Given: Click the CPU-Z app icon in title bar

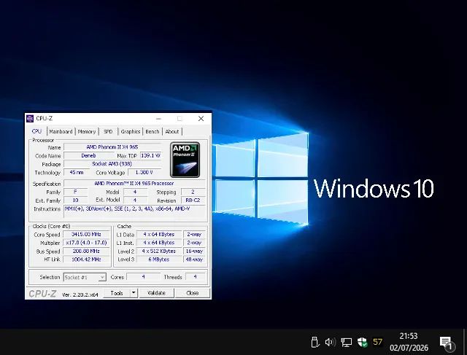Looking at the screenshot, I should [x=30, y=119].
